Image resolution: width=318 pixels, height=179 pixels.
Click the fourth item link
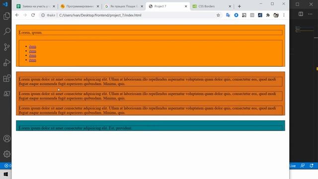point(32,60)
